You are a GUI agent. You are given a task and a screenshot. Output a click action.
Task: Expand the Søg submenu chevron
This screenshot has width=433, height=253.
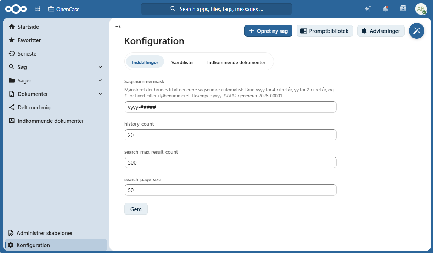coord(100,67)
